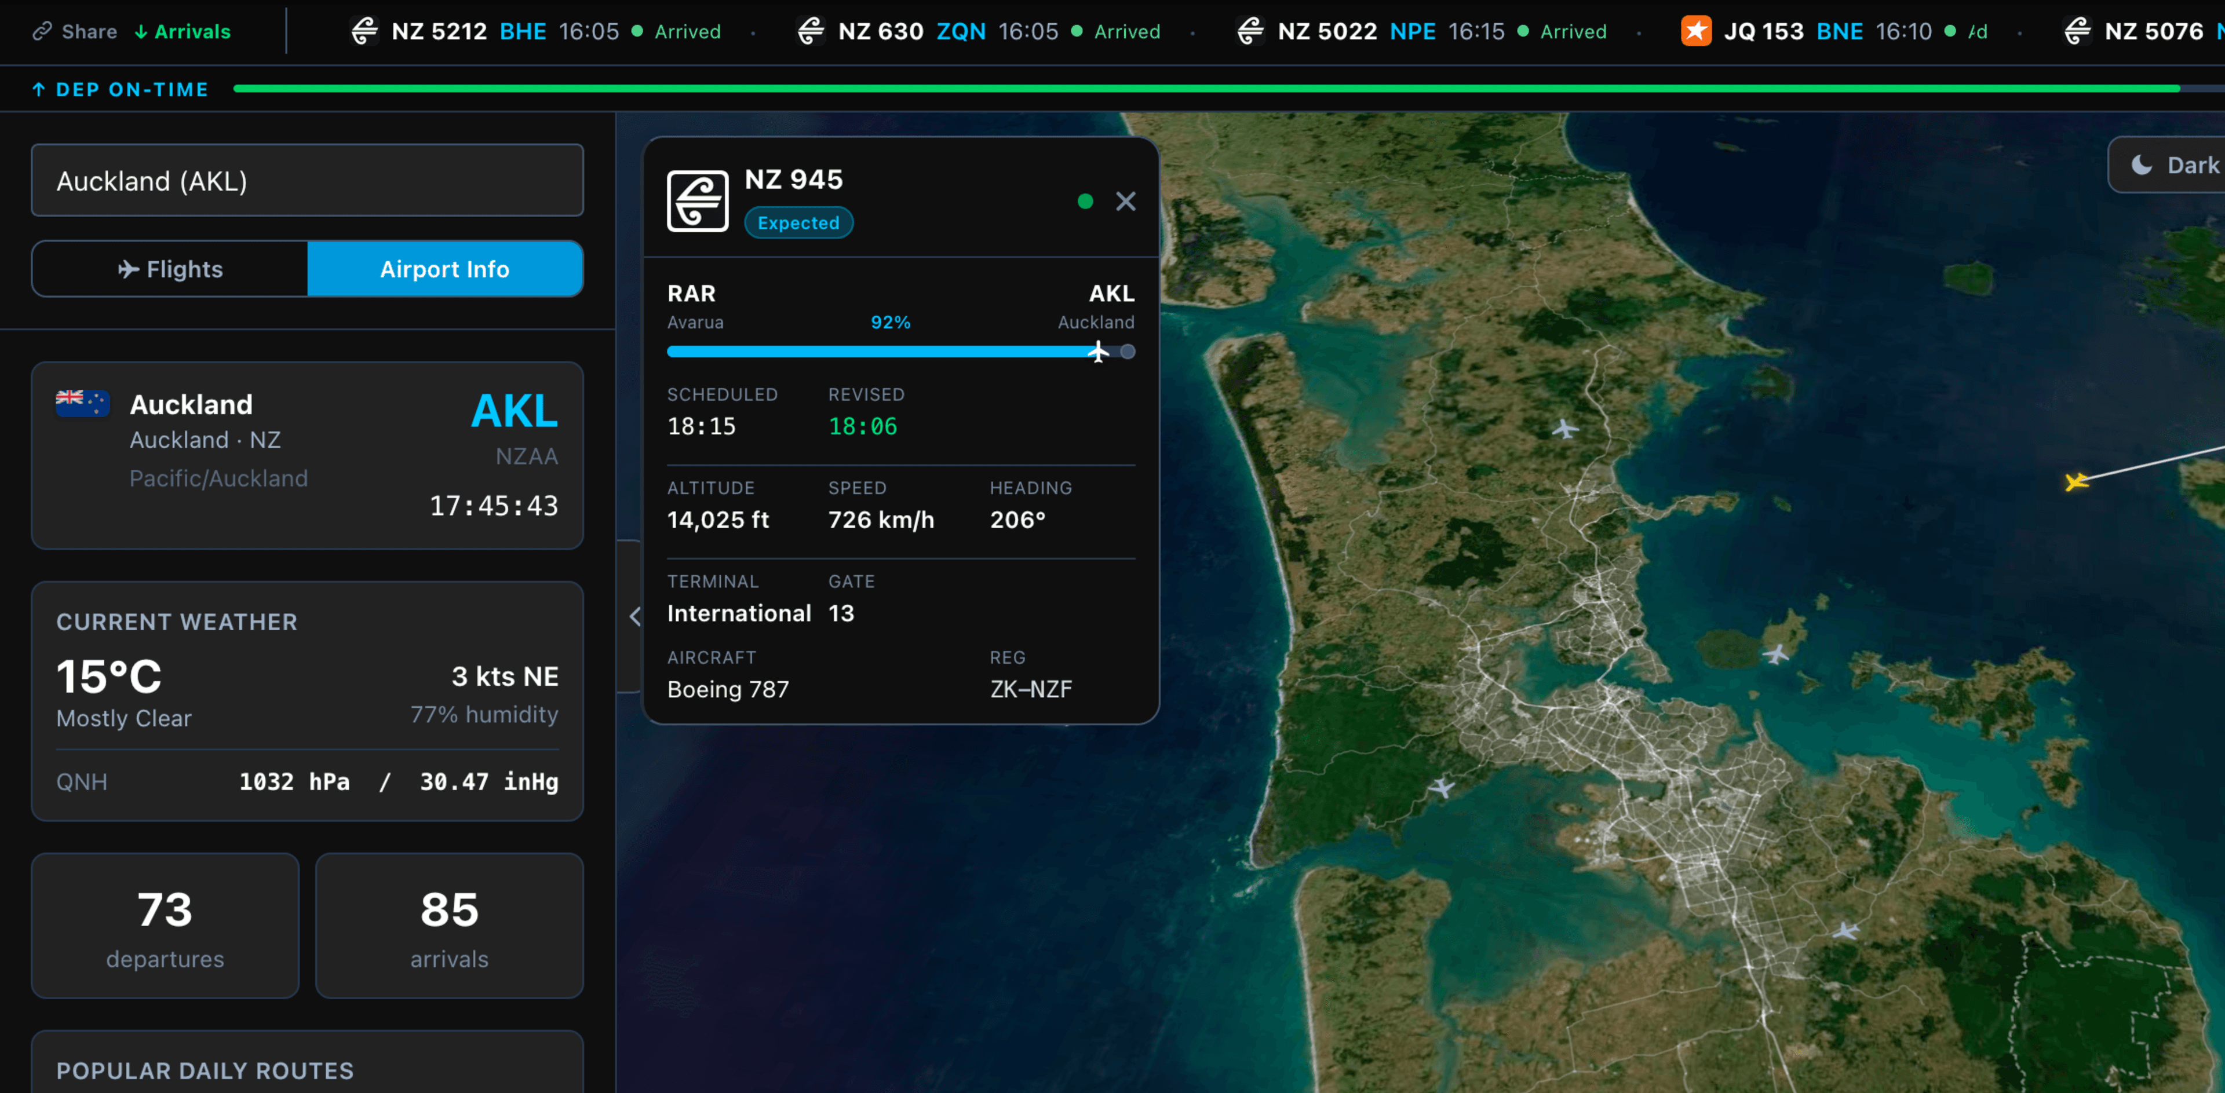The height and width of the screenshot is (1093, 2225).
Task: Open NZ 5022 NPE ticker flight
Action: click(1422, 32)
